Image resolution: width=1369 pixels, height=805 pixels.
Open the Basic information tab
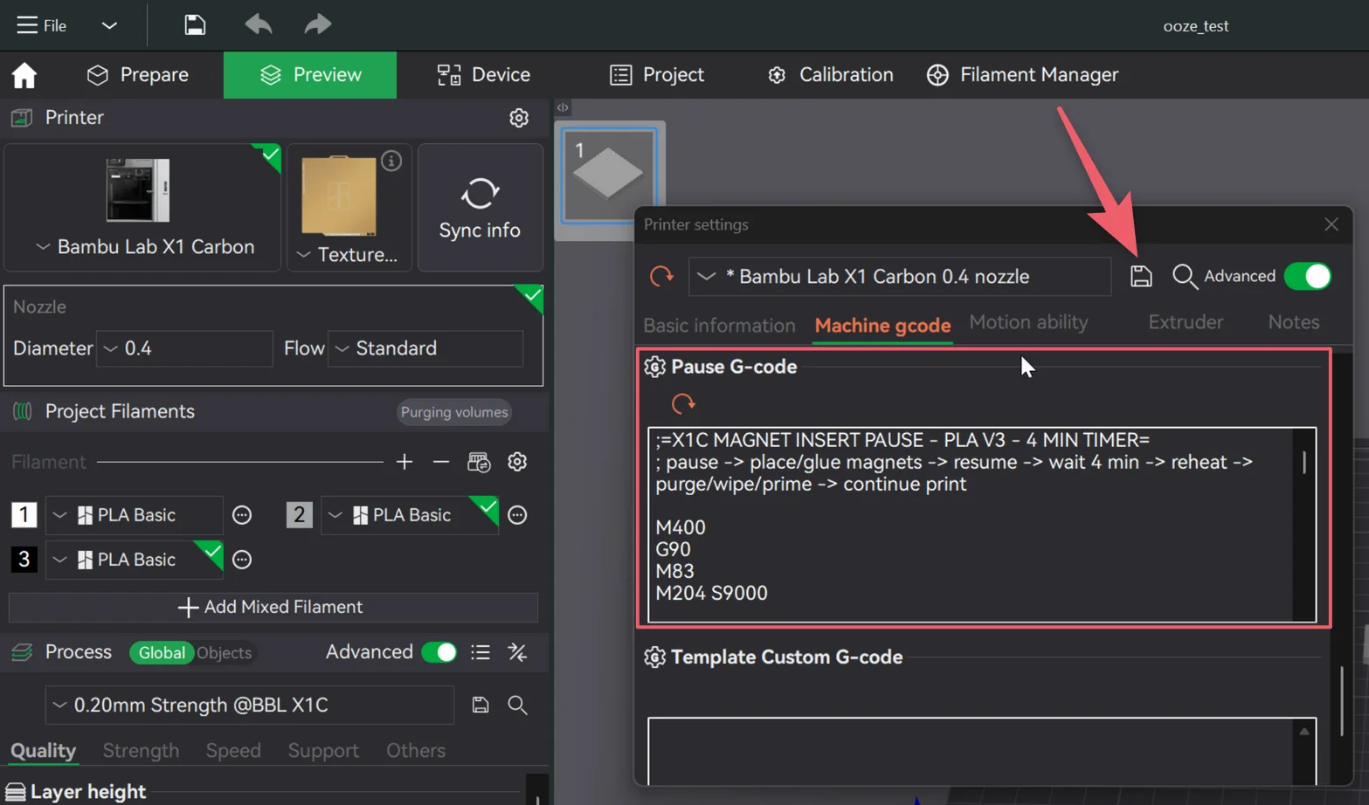click(719, 325)
